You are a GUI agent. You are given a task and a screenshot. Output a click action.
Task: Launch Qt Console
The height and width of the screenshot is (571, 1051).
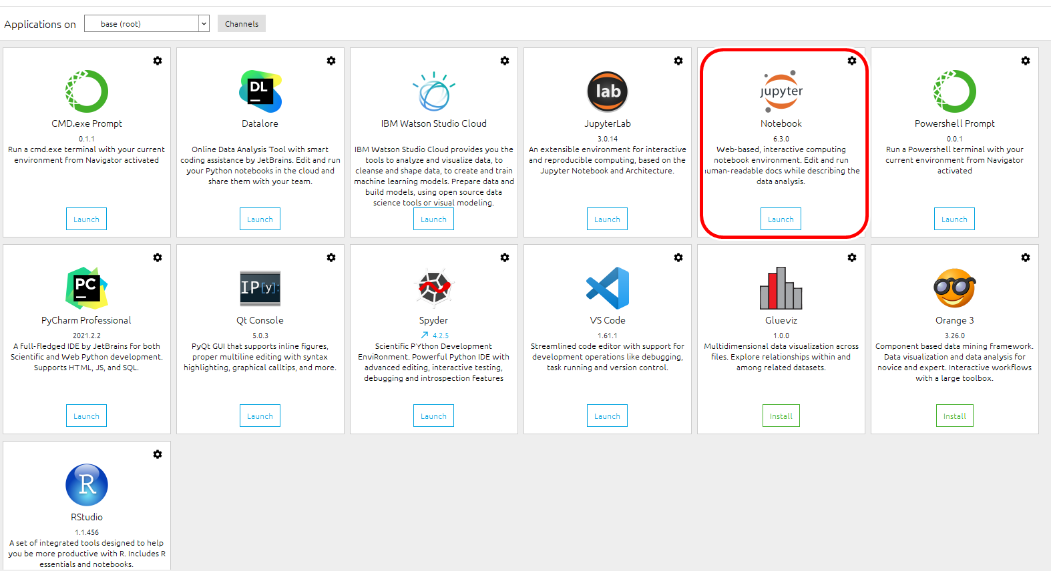260,416
